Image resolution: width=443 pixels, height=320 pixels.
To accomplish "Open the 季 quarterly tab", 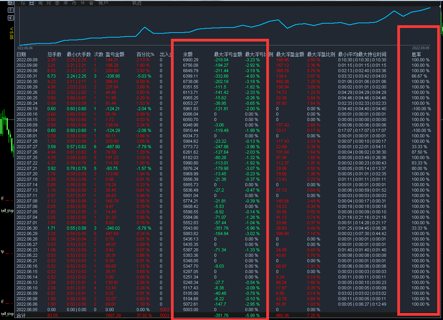I will coord(57,3).
